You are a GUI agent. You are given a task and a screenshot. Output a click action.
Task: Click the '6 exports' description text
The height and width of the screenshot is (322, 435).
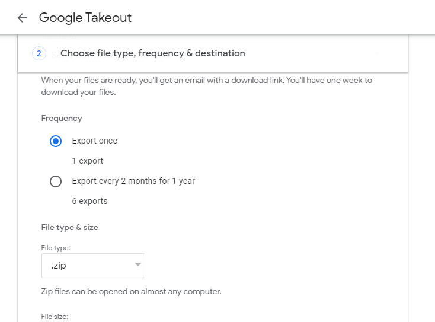click(89, 201)
